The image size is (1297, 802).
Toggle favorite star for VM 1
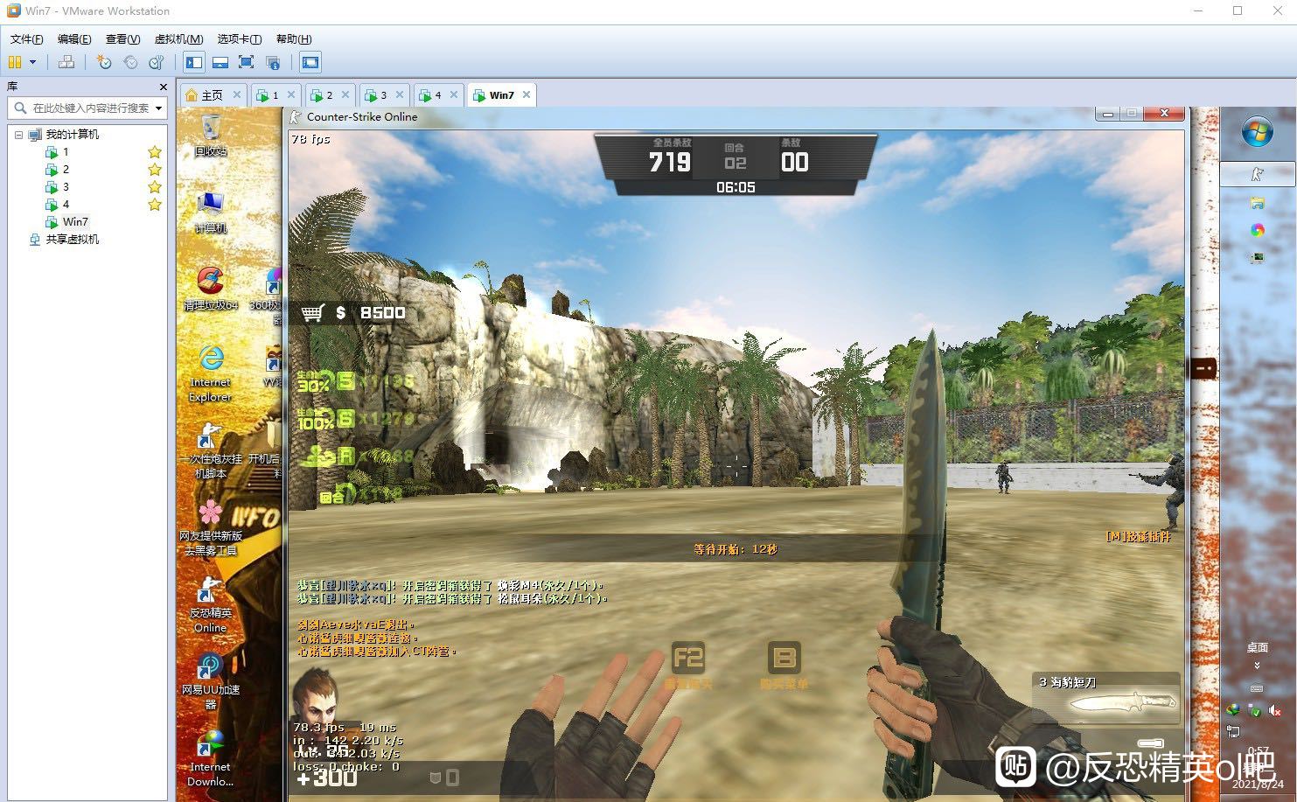click(155, 152)
